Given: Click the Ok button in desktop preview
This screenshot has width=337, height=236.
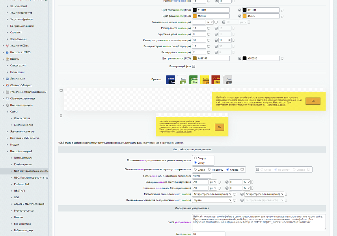Looking at the screenshot, I should tap(313, 101).
